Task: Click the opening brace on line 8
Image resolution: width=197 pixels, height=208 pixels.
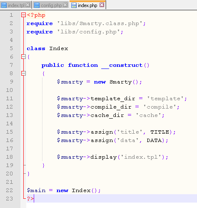Action: pyautogui.click(x=43, y=74)
